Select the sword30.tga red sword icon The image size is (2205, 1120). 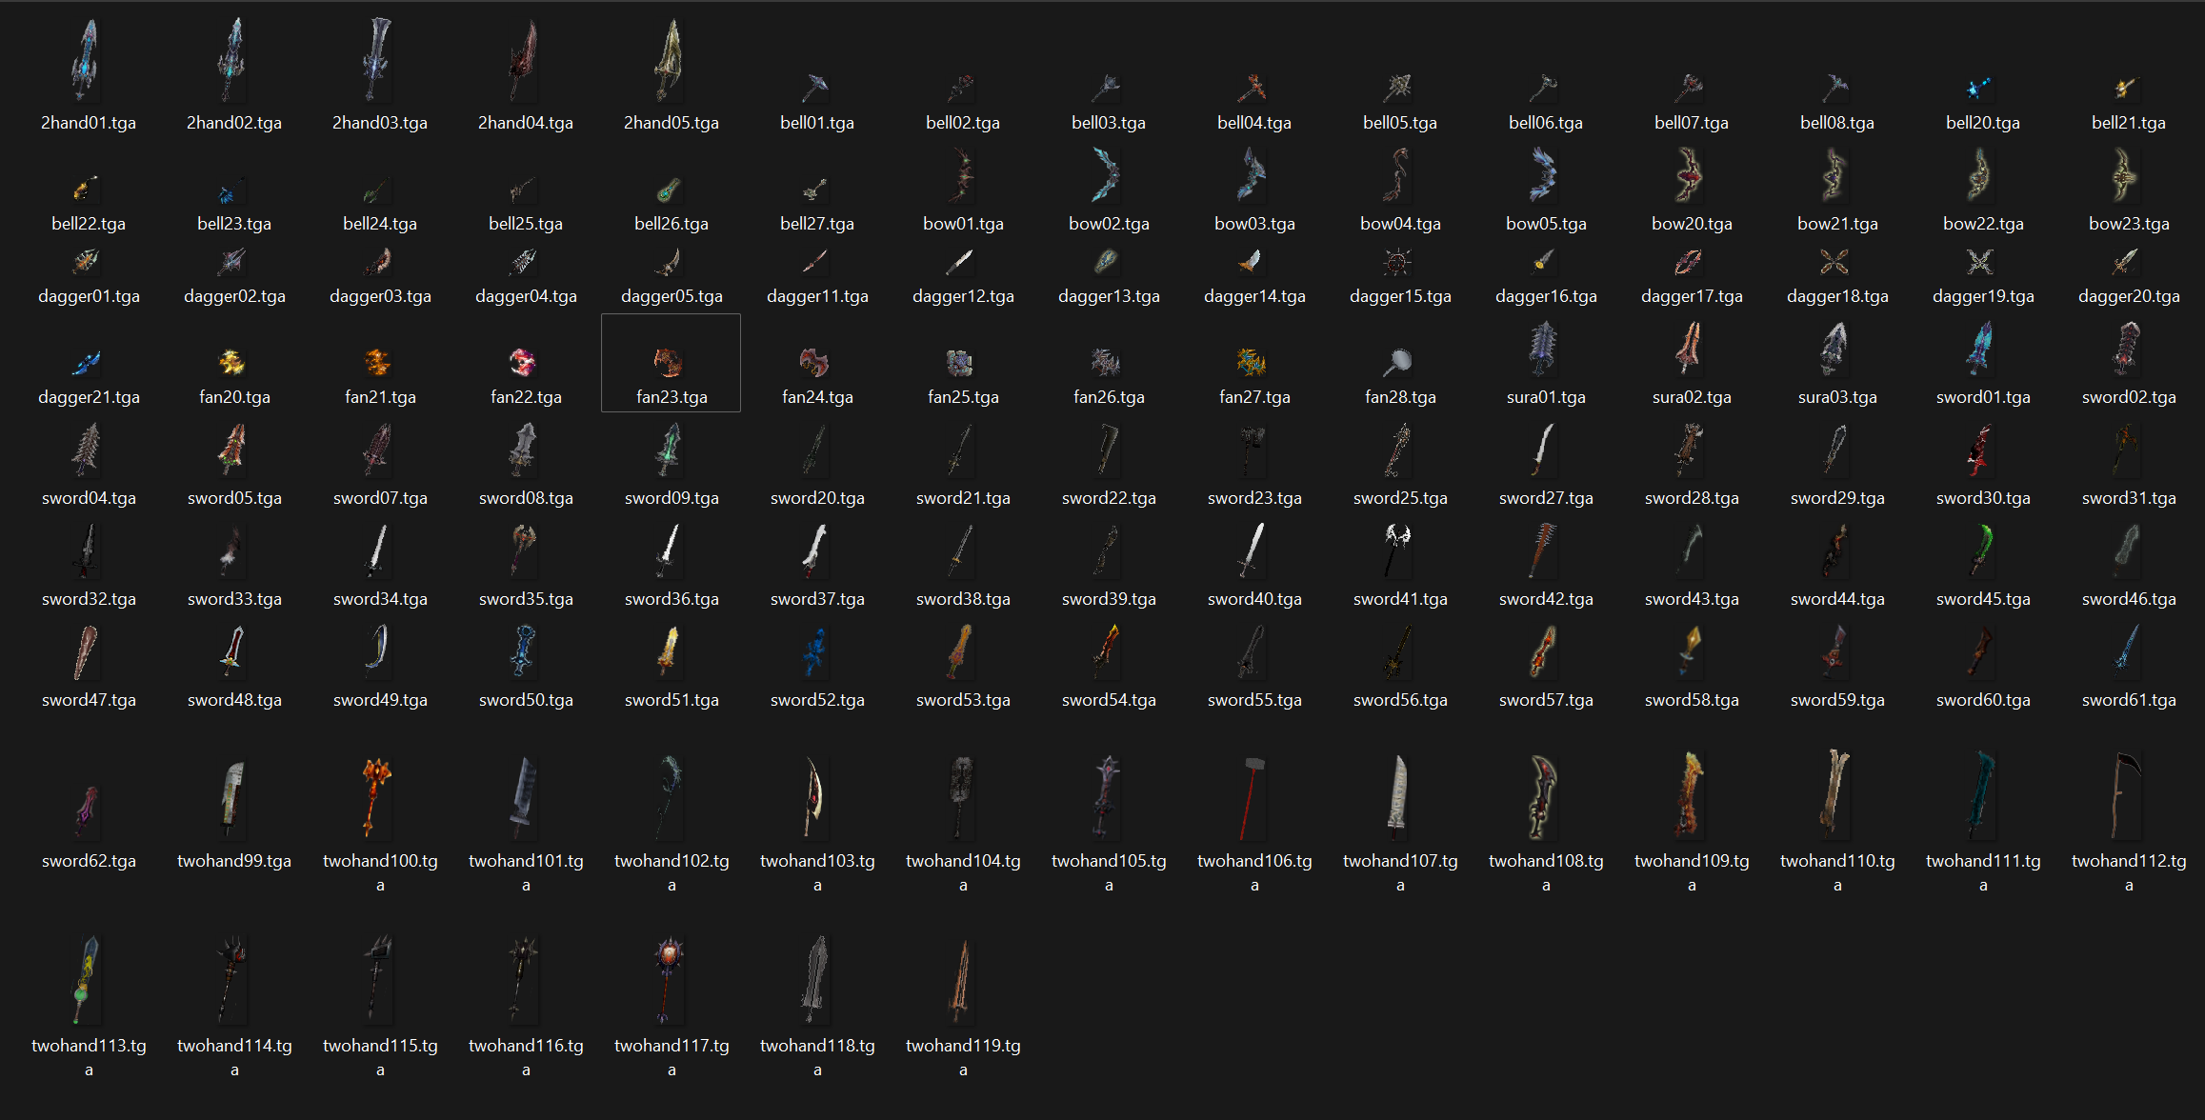coord(1981,450)
